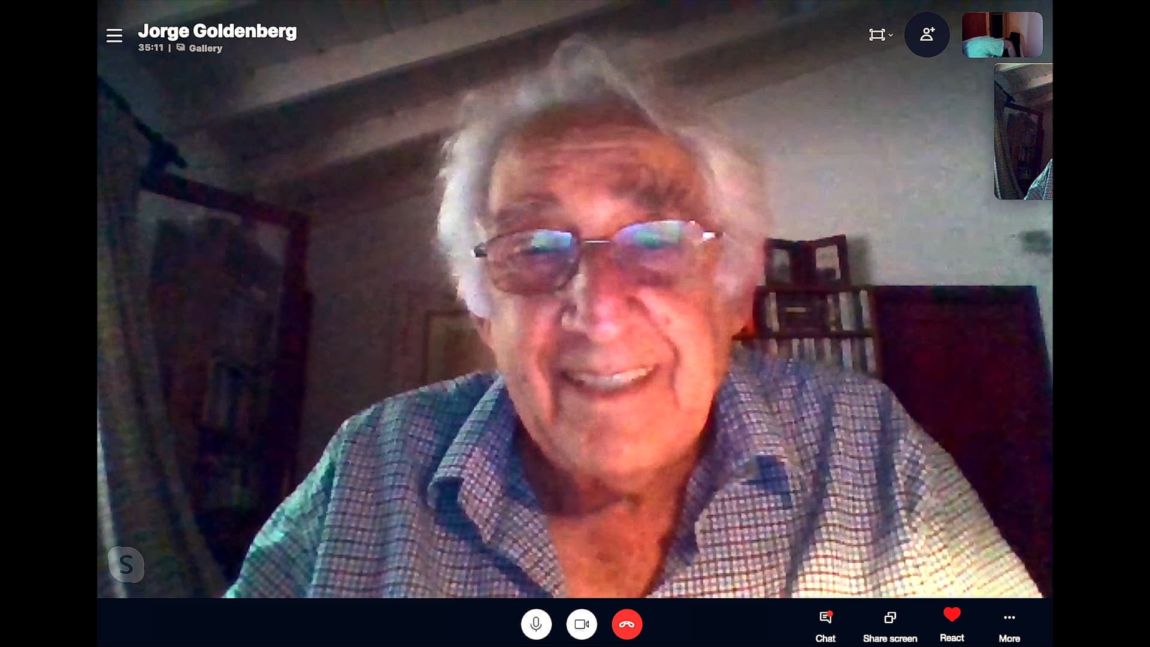Click the Skype logo watermark
This screenshot has width=1150, height=647.
[x=126, y=564]
